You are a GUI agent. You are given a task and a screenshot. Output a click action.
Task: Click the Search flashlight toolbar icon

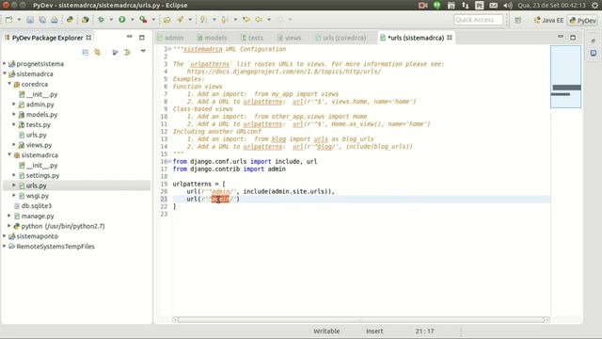180,19
